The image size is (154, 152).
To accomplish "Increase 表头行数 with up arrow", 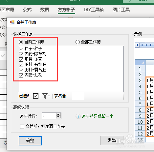I will click(x=58, y=114).
